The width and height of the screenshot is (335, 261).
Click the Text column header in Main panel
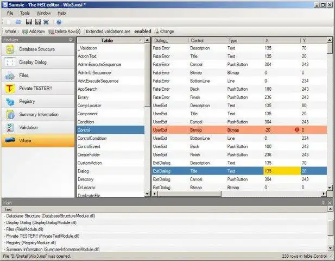coord(165,209)
